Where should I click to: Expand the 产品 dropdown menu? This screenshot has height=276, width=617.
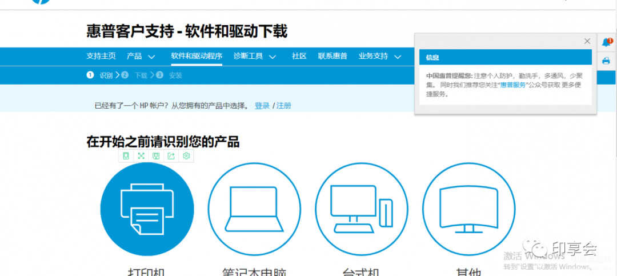(x=141, y=57)
